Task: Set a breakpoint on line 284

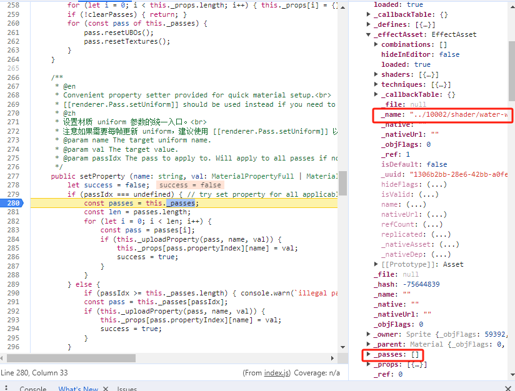Action: click(13, 239)
